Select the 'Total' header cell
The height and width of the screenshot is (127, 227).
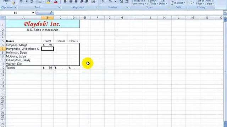click(x=48, y=41)
